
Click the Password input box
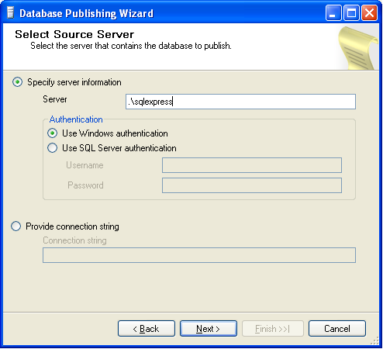pyautogui.click(x=252, y=185)
